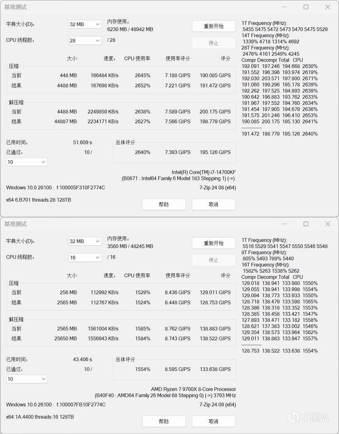The width and height of the screenshot is (339, 434).
Task: Click compression result speed 112767 KB/s
Action: point(104,302)
